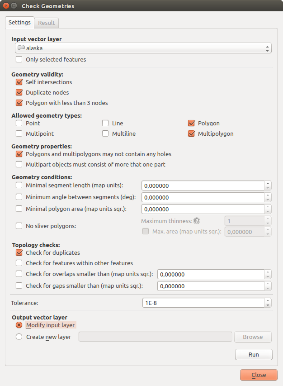Screen dimensions: 283x386
Task: Open the alaska input layer dropdown
Action: [x=142, y=48]
